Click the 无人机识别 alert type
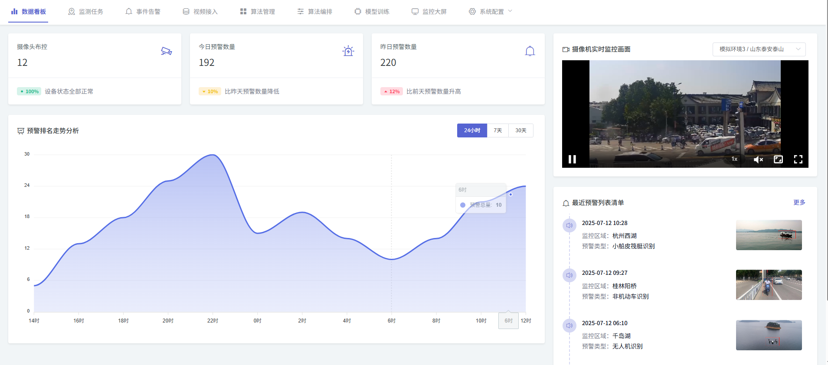 628,346
